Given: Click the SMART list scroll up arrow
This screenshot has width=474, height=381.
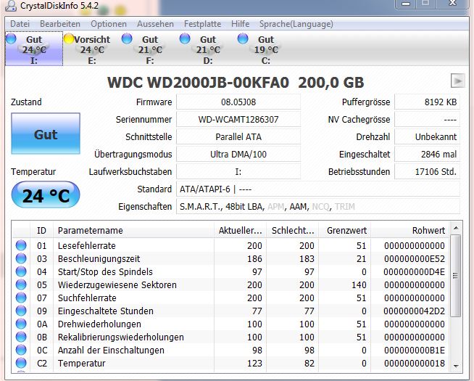Looking at the screenshot, I should click(x=456, y=228).
